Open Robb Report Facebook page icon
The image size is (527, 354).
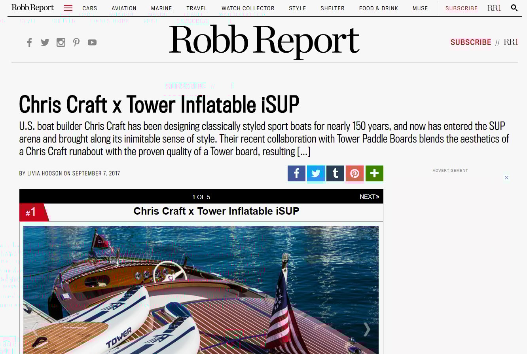point(29,42)
